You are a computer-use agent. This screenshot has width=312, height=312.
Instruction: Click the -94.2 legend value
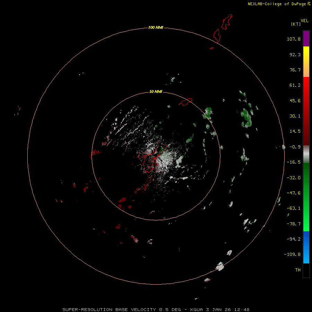pos(294,239)
